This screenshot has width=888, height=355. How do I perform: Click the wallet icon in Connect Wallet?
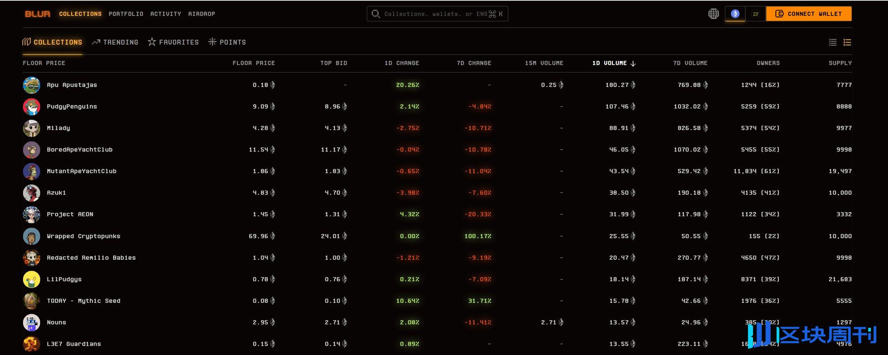point(779,14)
